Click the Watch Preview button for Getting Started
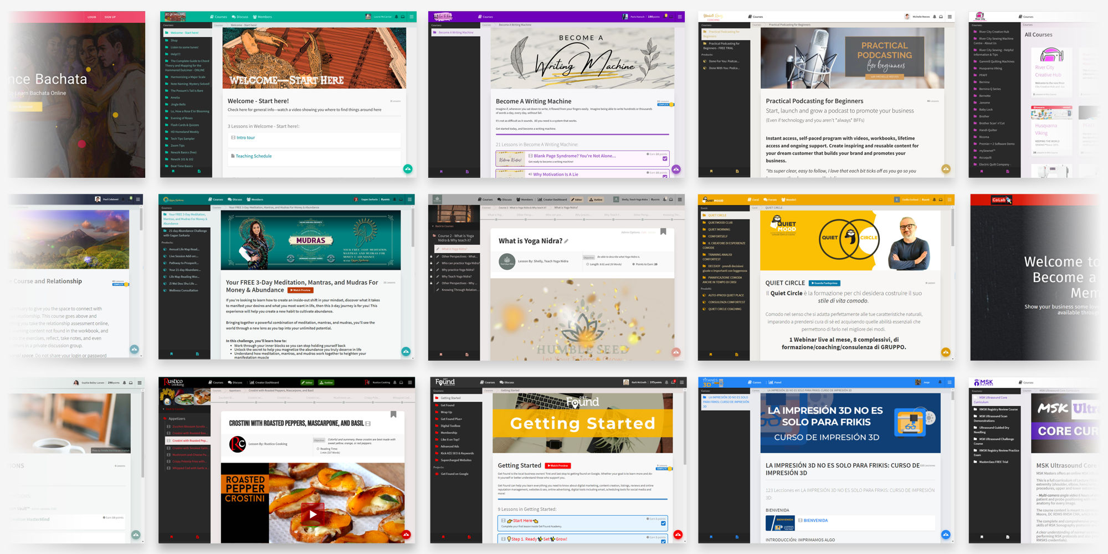This screenshot has height=554, width=1108. [x=558, y=466]
